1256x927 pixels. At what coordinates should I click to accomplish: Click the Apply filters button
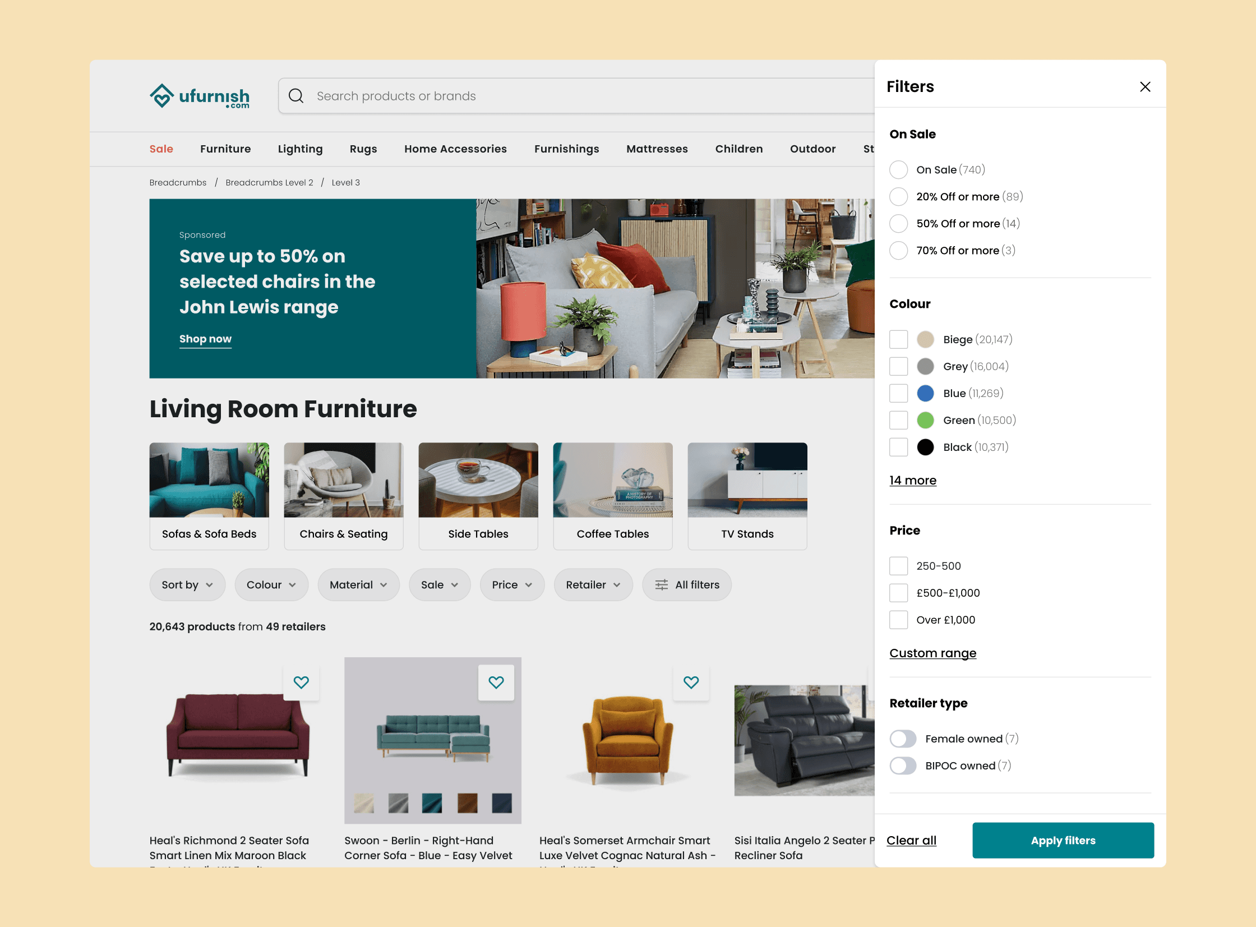pos(1063,840)
